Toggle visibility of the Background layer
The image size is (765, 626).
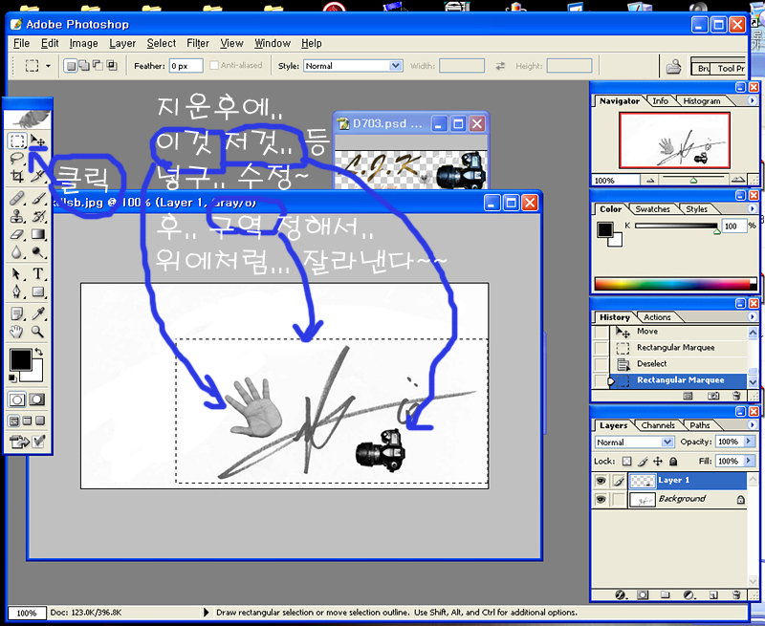tap(601, 499)
